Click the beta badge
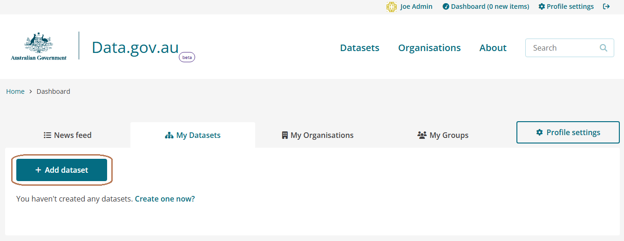 [x=187, y=57]
